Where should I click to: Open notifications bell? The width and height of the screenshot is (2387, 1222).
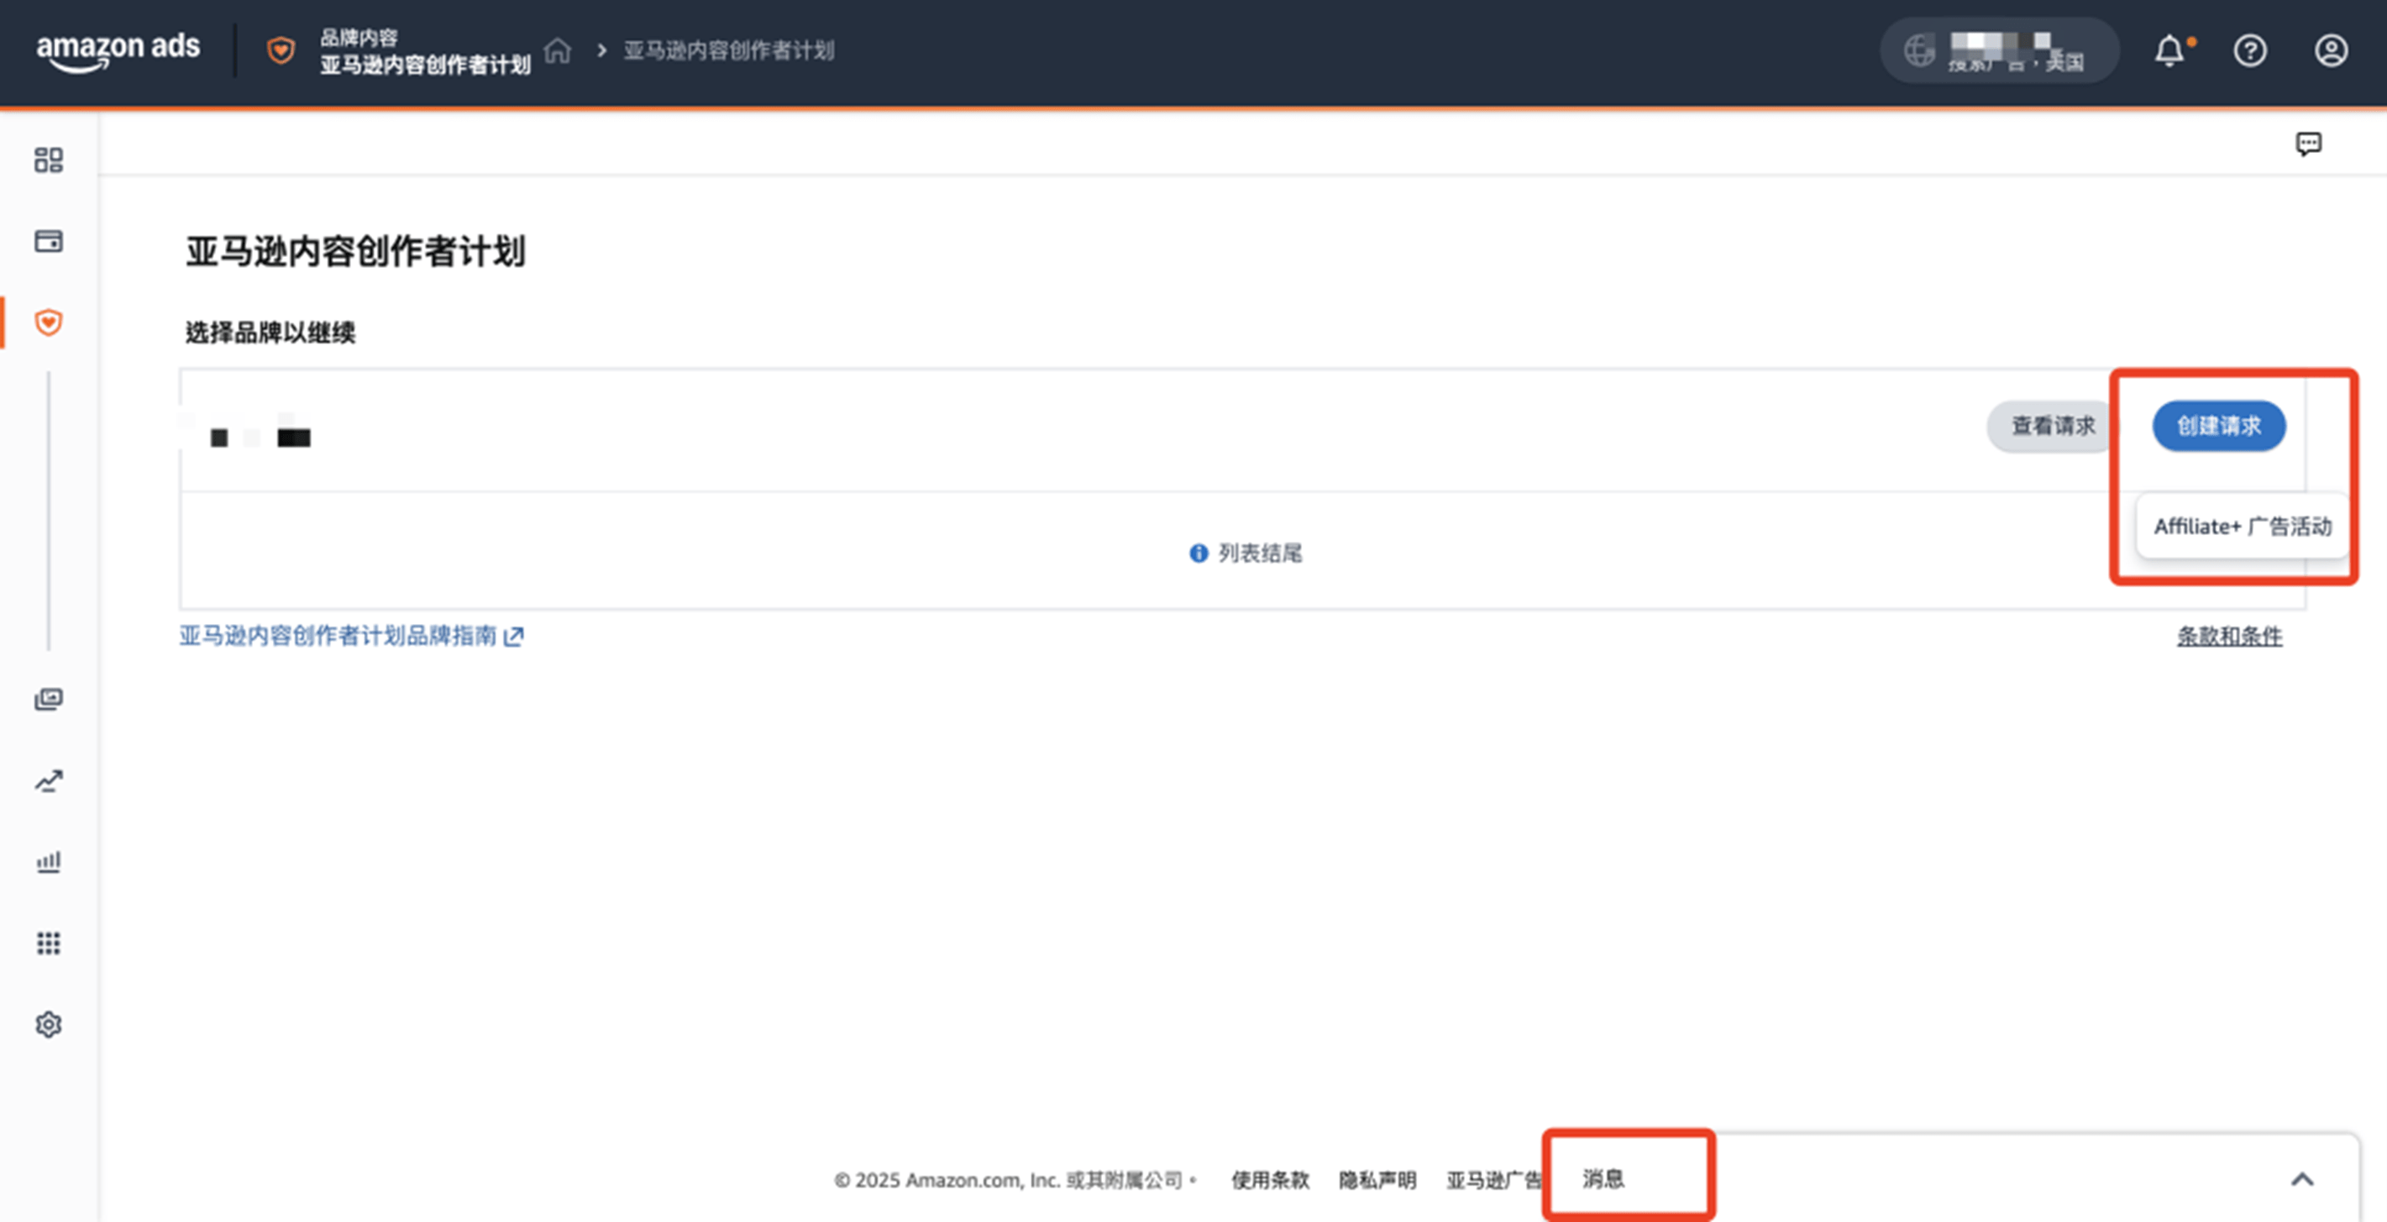(2169, 50)
